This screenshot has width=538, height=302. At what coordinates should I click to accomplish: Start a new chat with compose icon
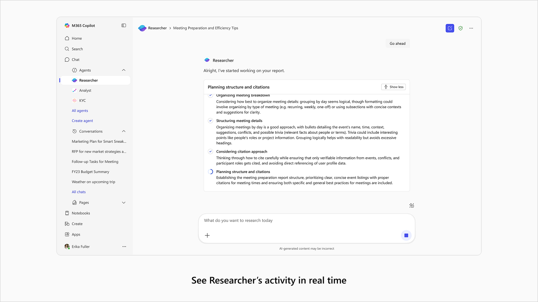click(450, 28)
